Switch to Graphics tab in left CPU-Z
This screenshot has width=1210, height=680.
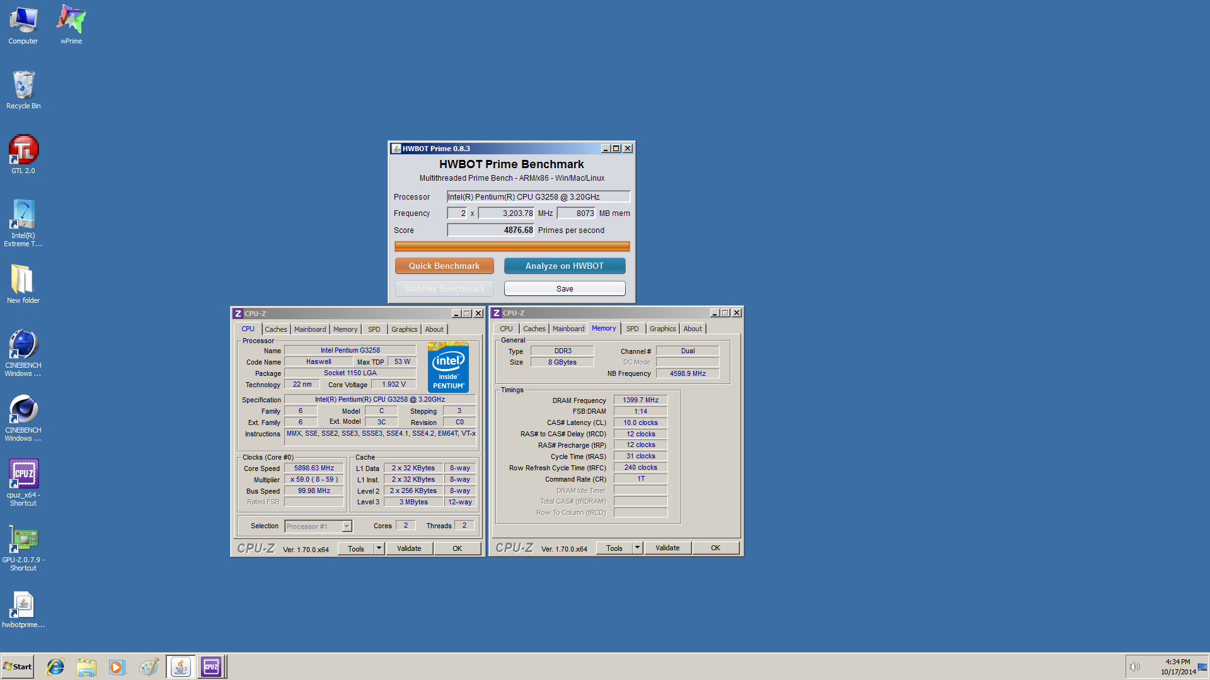405,329
